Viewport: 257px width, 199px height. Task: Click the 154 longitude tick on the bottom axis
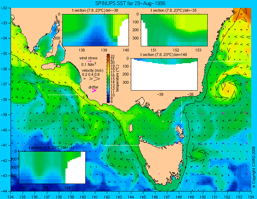pyautogui.click(x=251, y=197)
